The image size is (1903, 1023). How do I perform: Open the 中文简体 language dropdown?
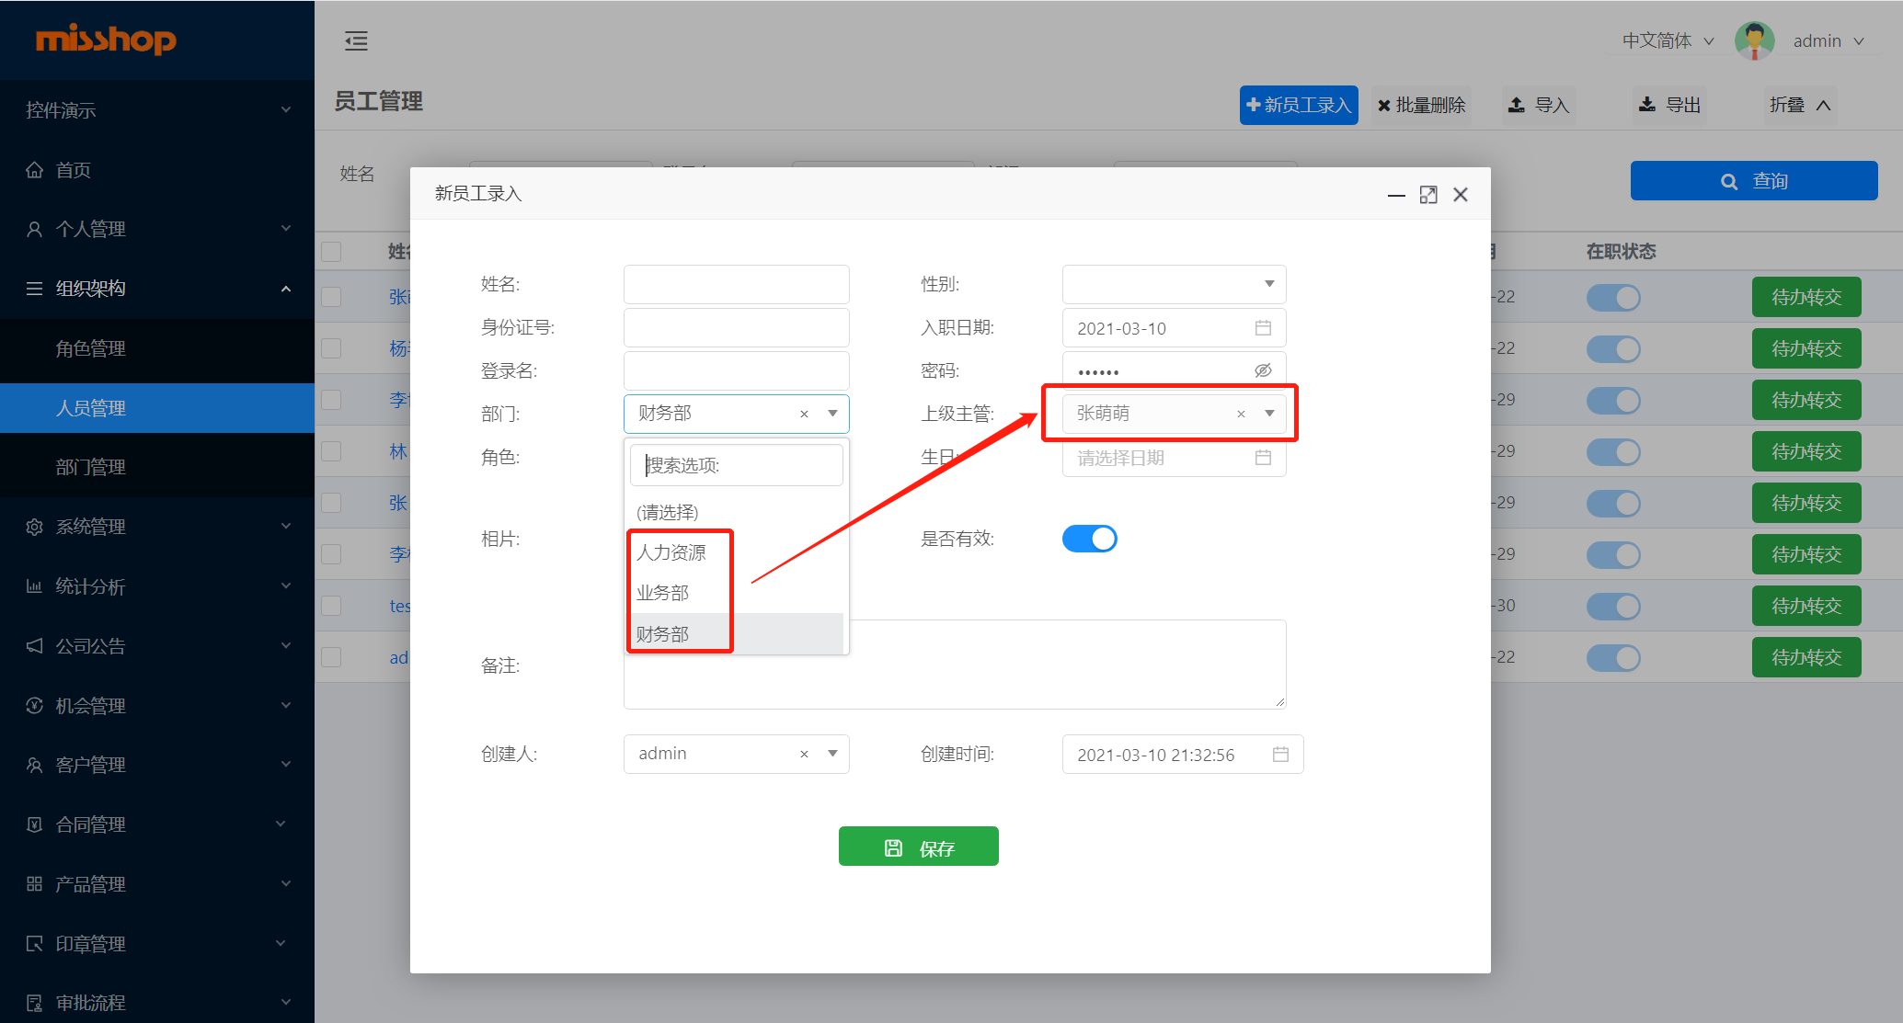pyautogui.click(x=1668, y=40)
